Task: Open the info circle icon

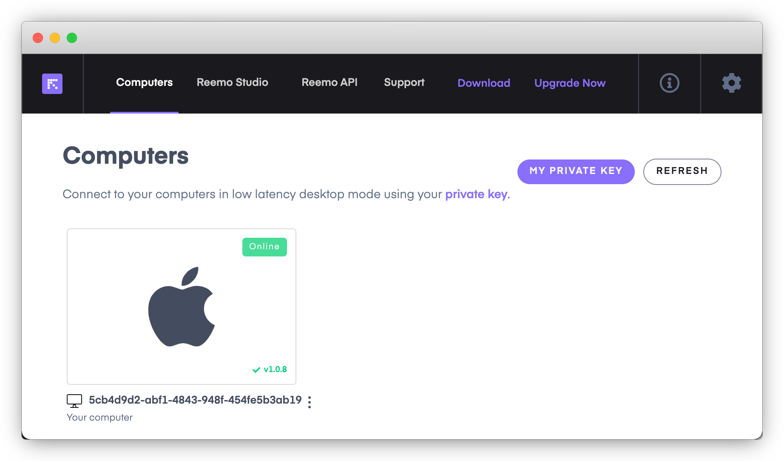Action: pos(669,83)
